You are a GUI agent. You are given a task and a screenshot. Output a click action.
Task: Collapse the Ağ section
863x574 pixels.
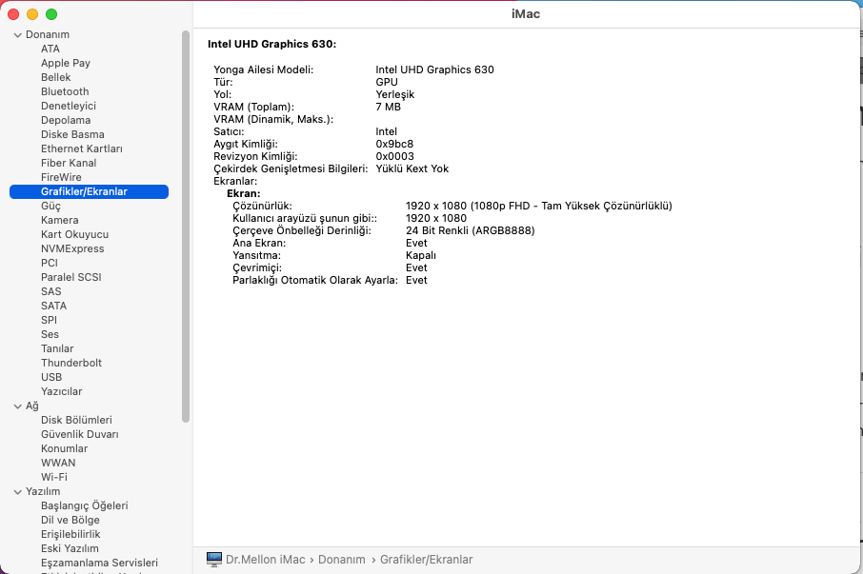pyautogui.click(x=17, y=406)
